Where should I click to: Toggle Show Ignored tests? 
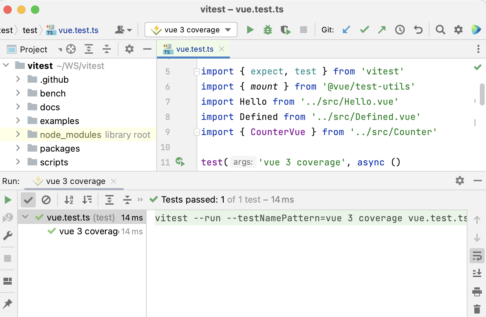pyautogui.click(x=46, y=200)
